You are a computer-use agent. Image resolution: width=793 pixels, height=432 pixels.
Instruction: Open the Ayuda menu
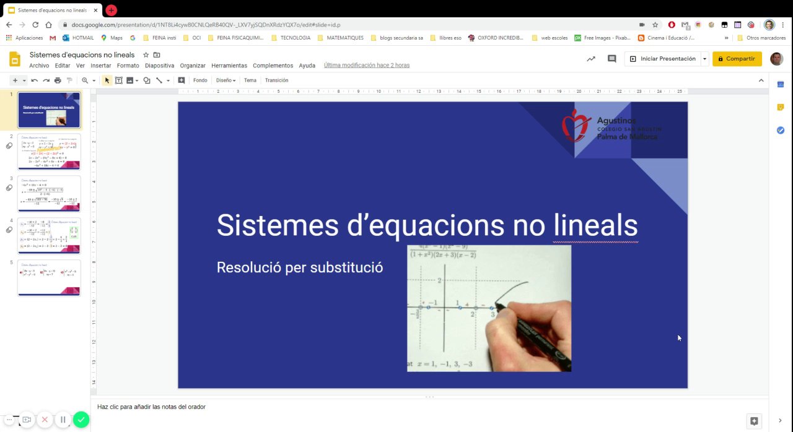(x=307, y=66)
